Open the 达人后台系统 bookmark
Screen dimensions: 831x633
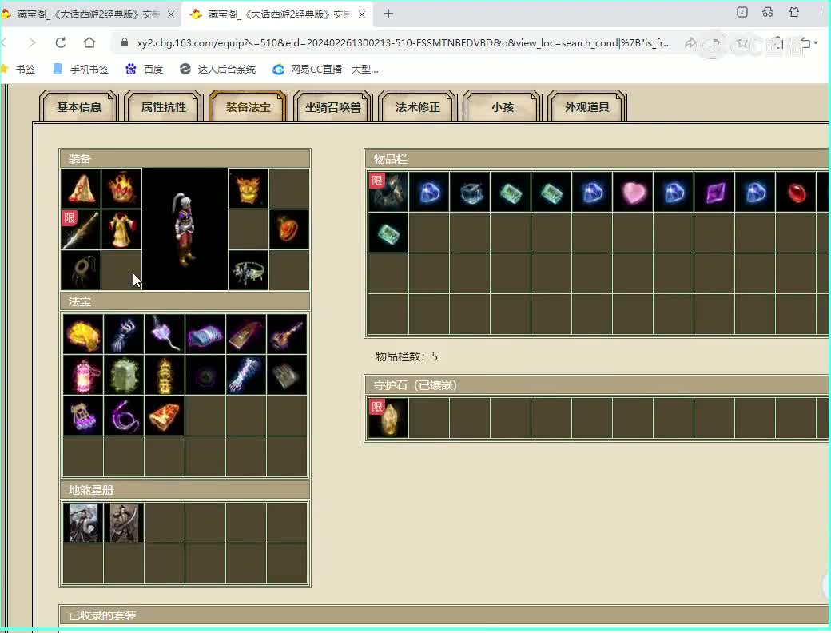click(218, 69)
